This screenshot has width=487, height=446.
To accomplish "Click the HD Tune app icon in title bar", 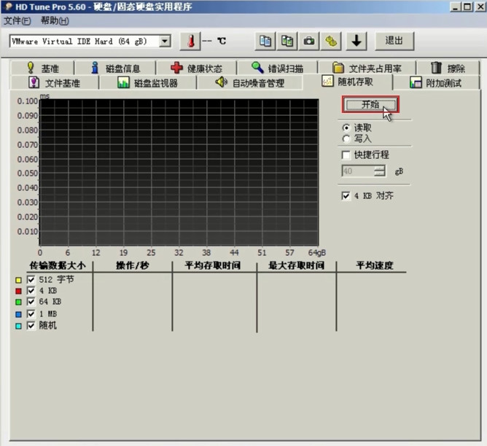I will [x=8, y=7].
